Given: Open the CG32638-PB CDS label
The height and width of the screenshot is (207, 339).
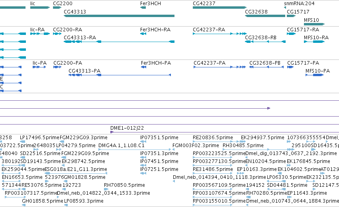Looking at the screenshot, I should 265,63.
